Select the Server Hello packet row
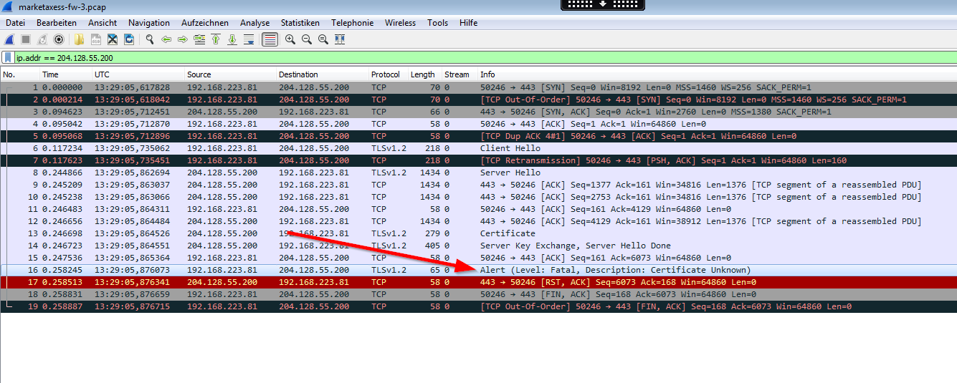 (478, 173)
